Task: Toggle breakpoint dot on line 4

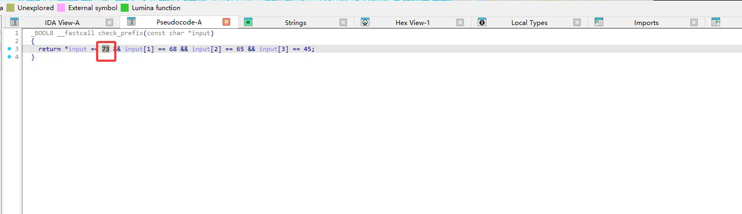Action: tap(10, 57)
